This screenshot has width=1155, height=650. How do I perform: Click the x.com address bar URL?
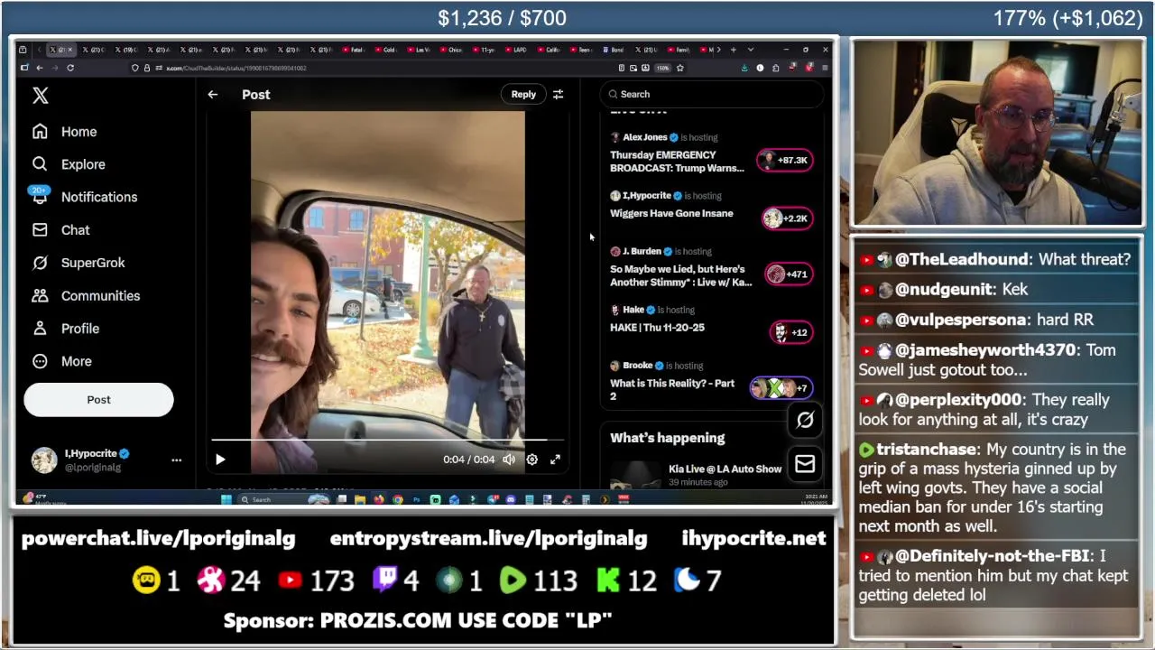(236, 68)
